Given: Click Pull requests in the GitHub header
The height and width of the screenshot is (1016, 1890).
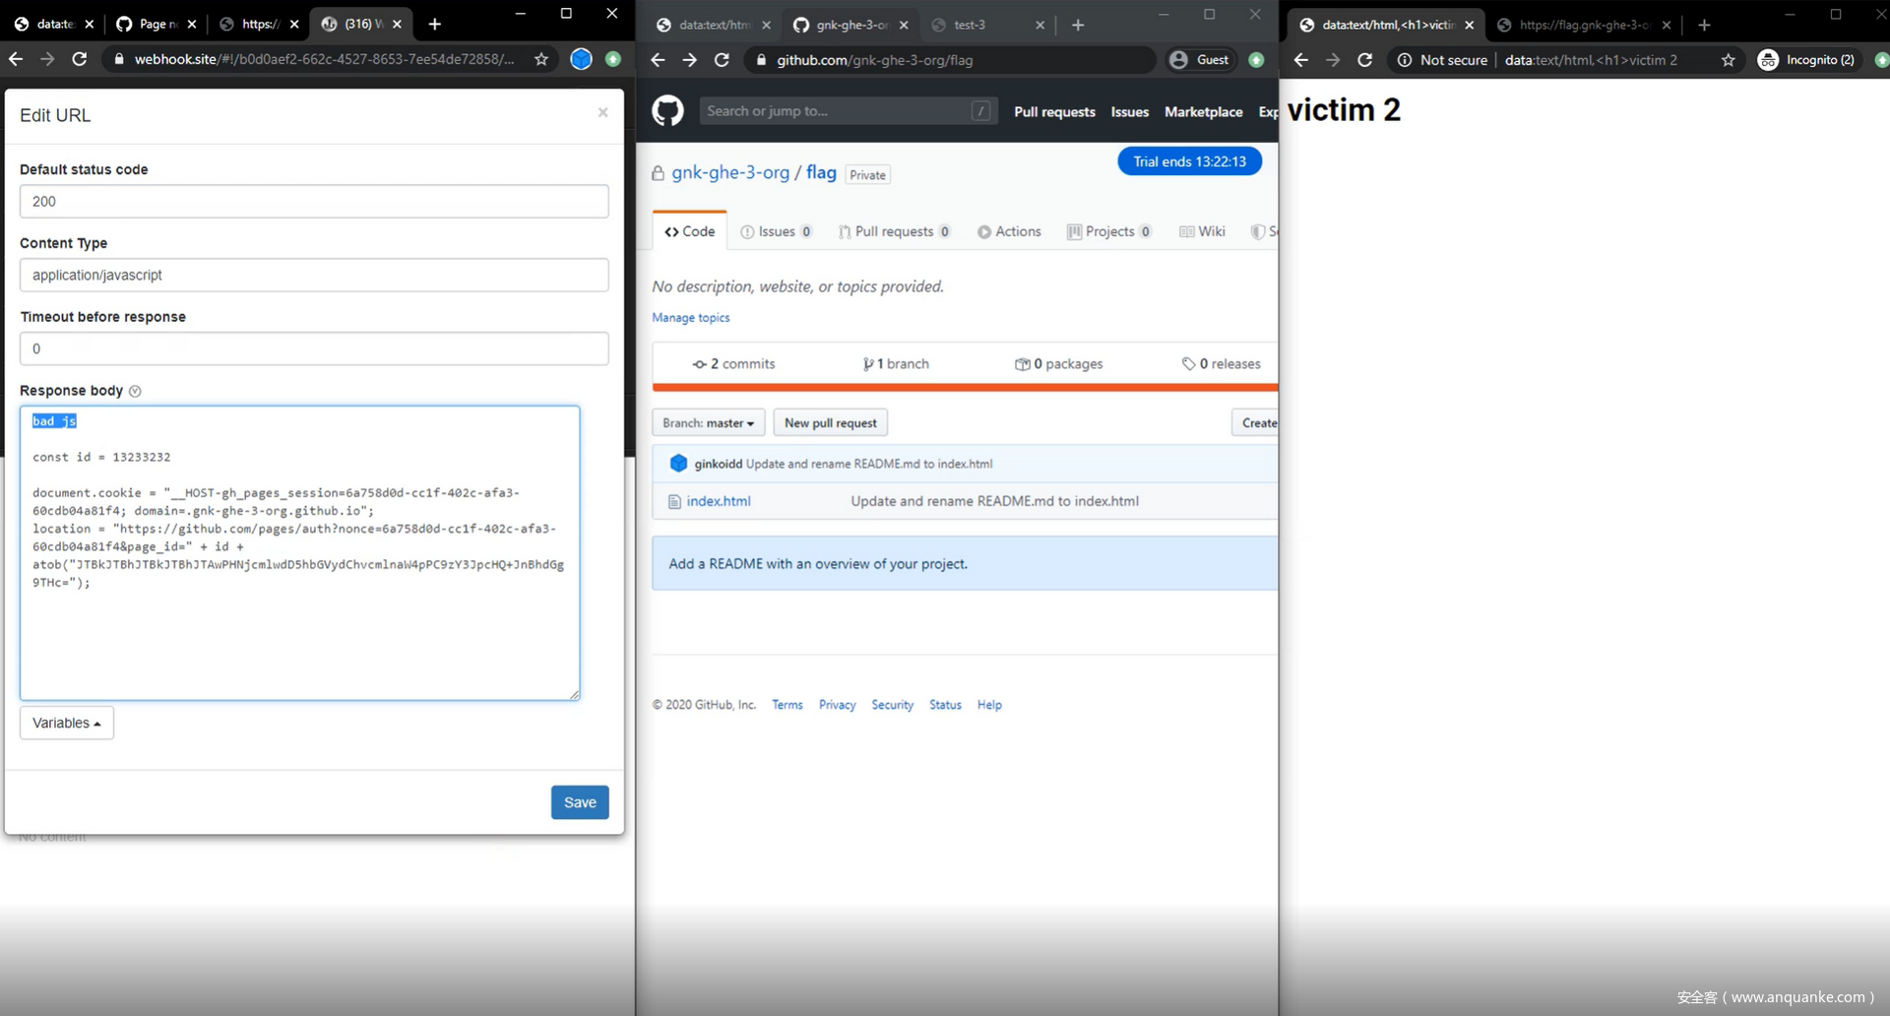Looking at the screenshot, I should click(1054, 112).
